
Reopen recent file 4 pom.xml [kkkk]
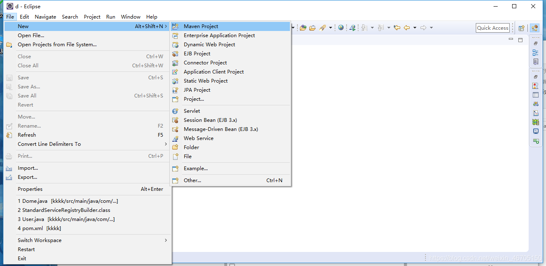coord(88,228)
